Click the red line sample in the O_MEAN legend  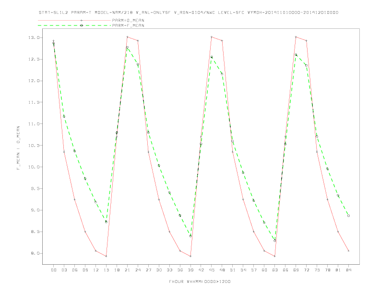coord(74,20)
